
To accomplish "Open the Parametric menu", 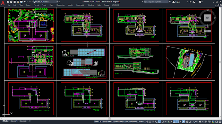I will click(80, 5).
